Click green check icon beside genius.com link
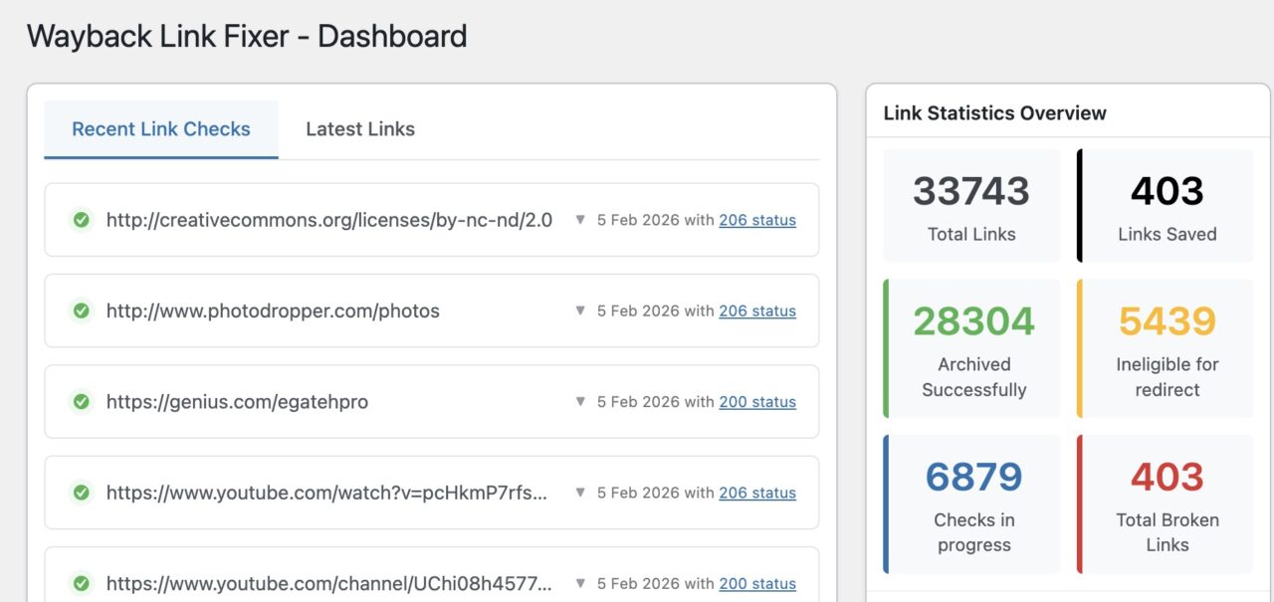 (82, 402)
